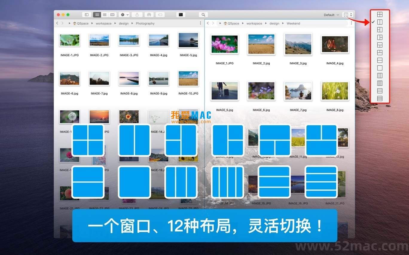The width and height of the screenshot is (409, 255).
Task: Select the IMAGE_1.JPG thumbnail
Action: click(x=225, y=44)
